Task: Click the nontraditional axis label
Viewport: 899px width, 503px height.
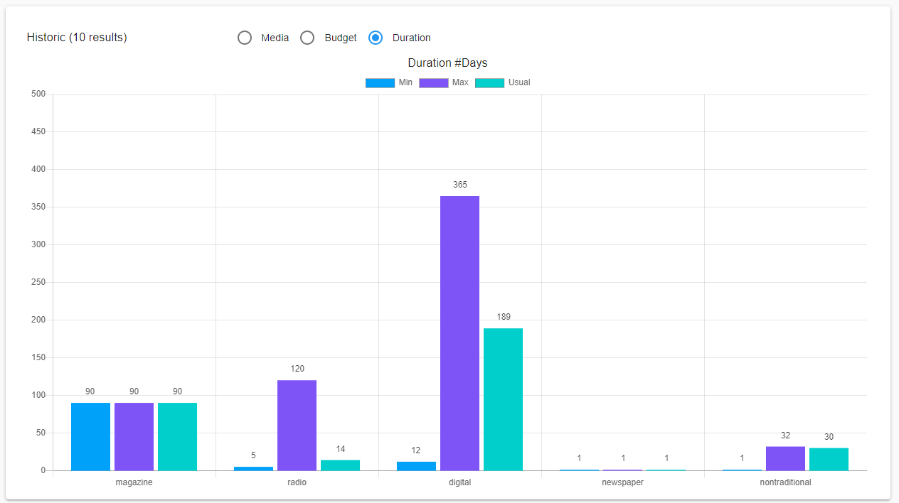Action: (785, 482)
